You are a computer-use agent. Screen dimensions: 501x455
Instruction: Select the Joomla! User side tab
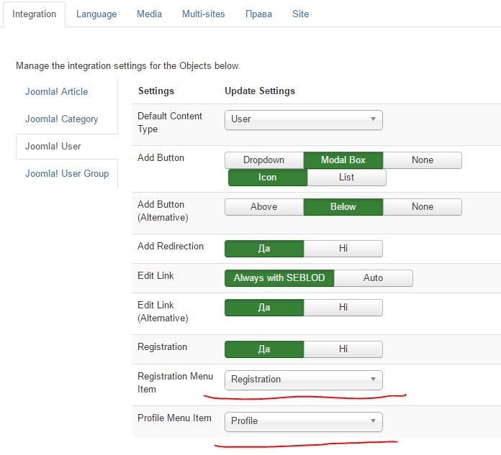point(53,146)
